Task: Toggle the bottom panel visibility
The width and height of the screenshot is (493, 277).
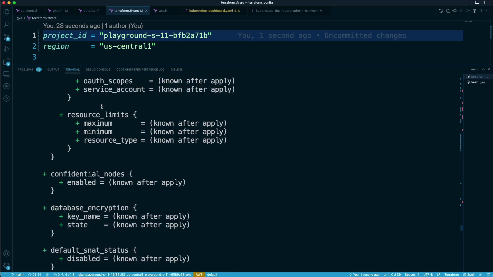Action: 477,3
